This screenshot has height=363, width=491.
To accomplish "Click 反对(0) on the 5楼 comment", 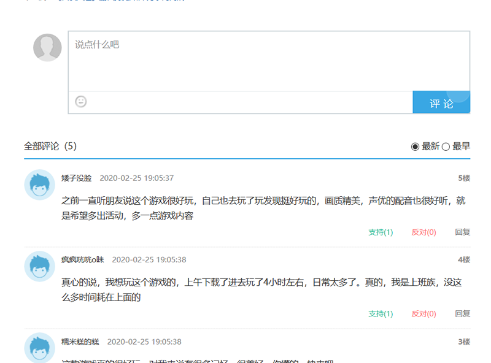I will 423,232.
